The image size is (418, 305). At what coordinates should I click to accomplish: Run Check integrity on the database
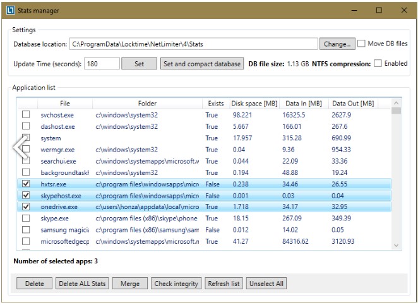coord(177,284)
